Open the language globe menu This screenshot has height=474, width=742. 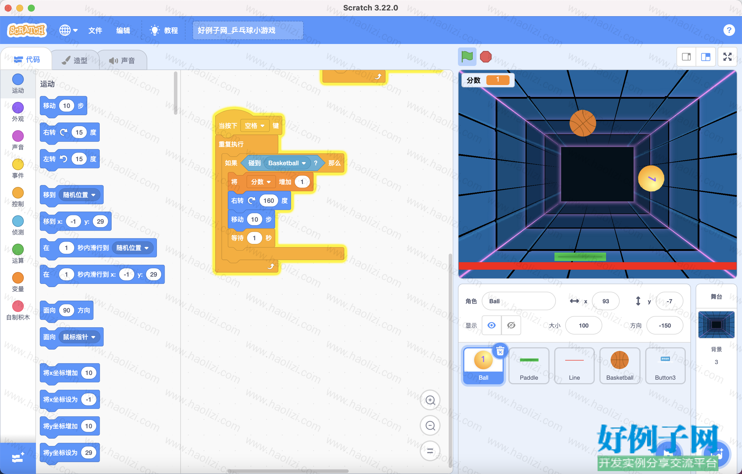[68, 30]
